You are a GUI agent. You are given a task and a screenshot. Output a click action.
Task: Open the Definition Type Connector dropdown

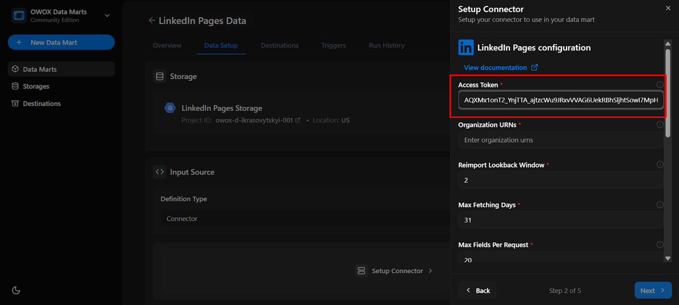tap(305, 218)
